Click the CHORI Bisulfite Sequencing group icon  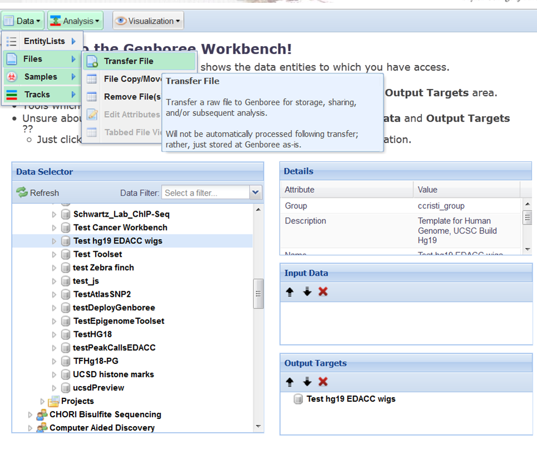click(42, 415)
